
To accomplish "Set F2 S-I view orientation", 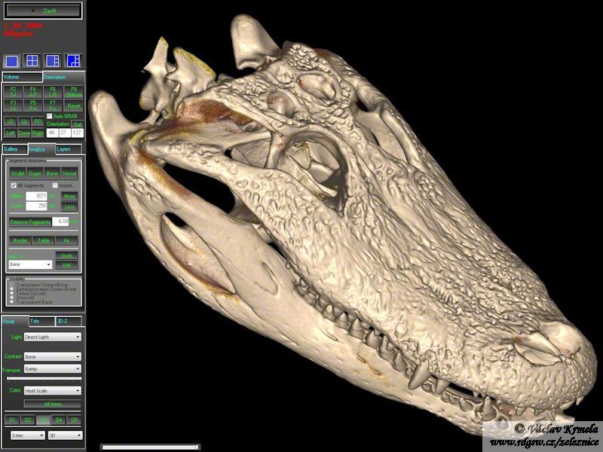I will tap(13, 92).
